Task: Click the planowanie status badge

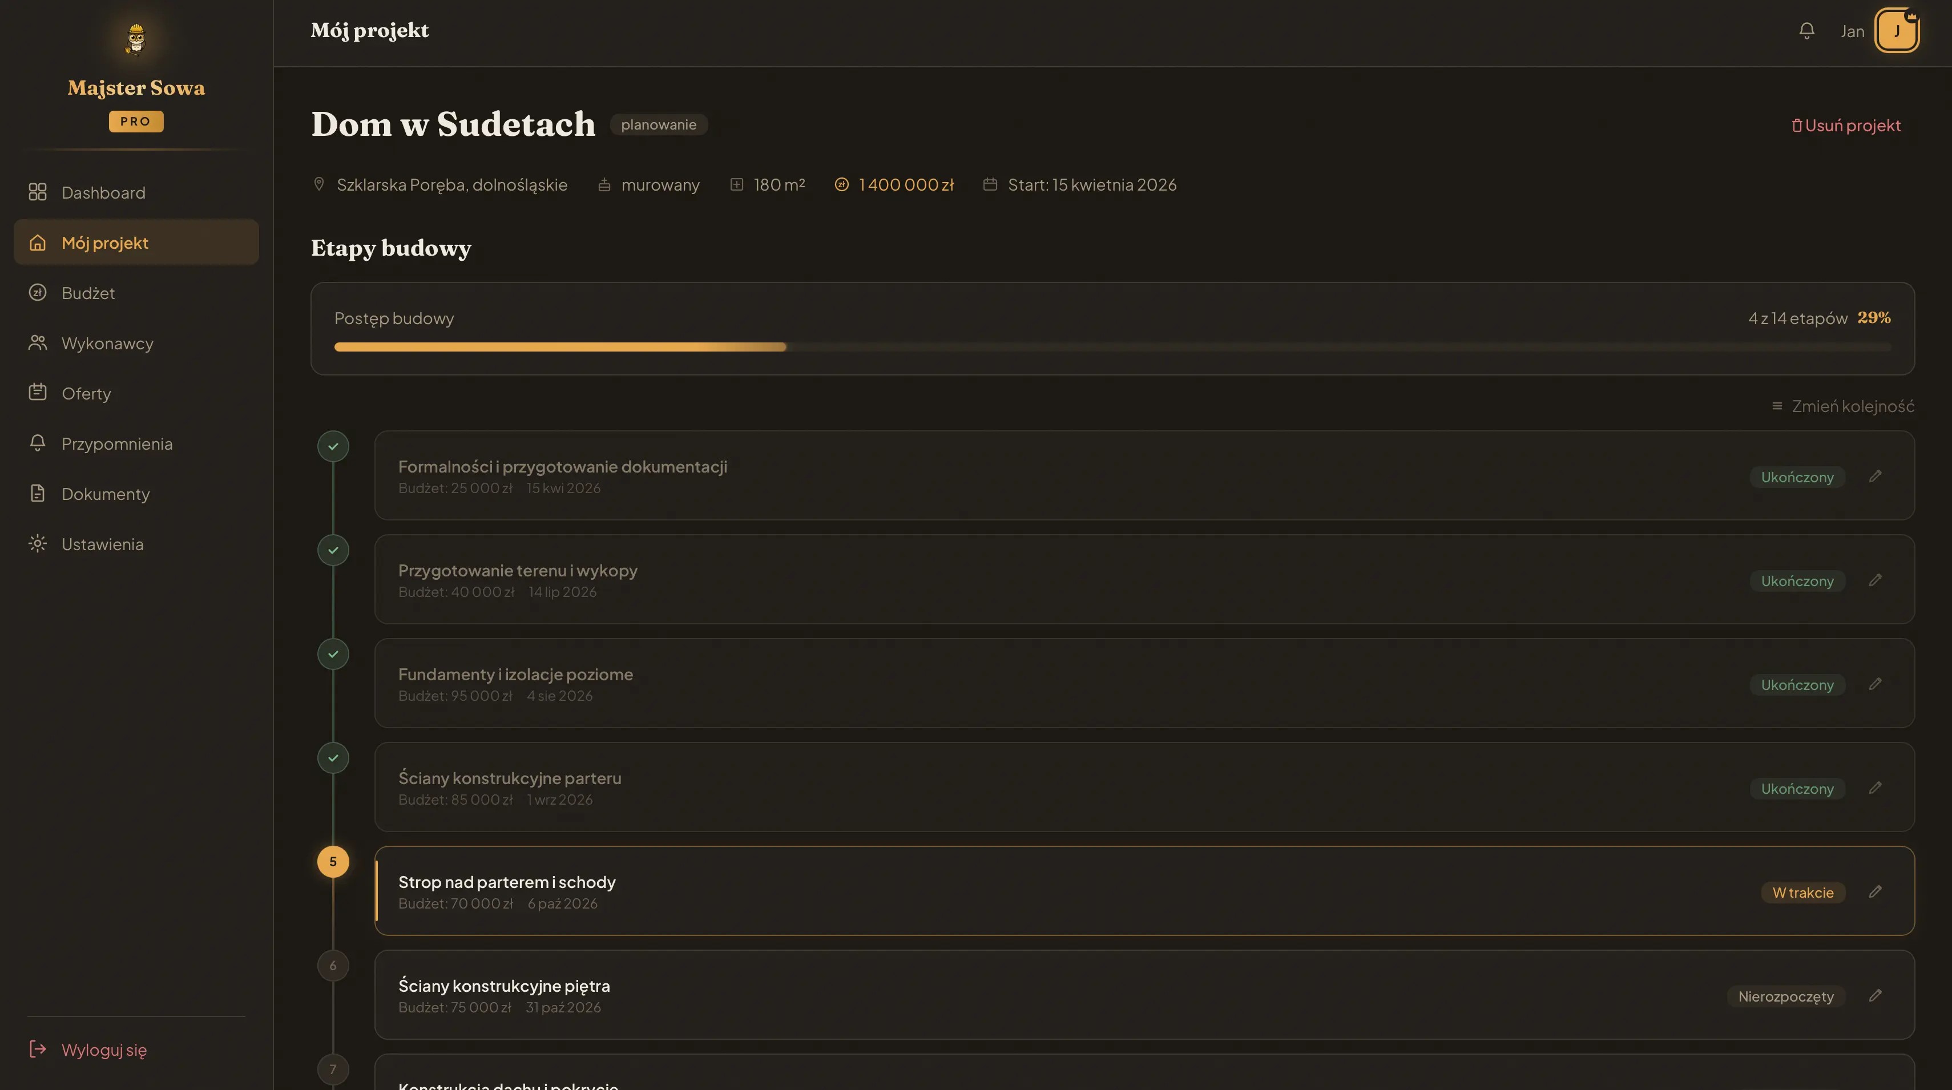Action: 659,124
